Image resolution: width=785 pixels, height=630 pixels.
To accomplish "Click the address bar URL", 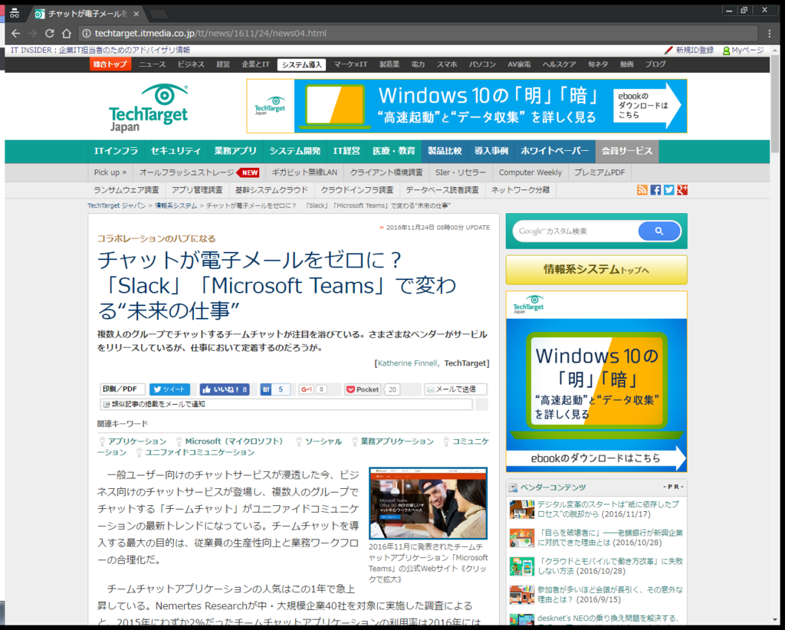I will [x=211, y=34].
